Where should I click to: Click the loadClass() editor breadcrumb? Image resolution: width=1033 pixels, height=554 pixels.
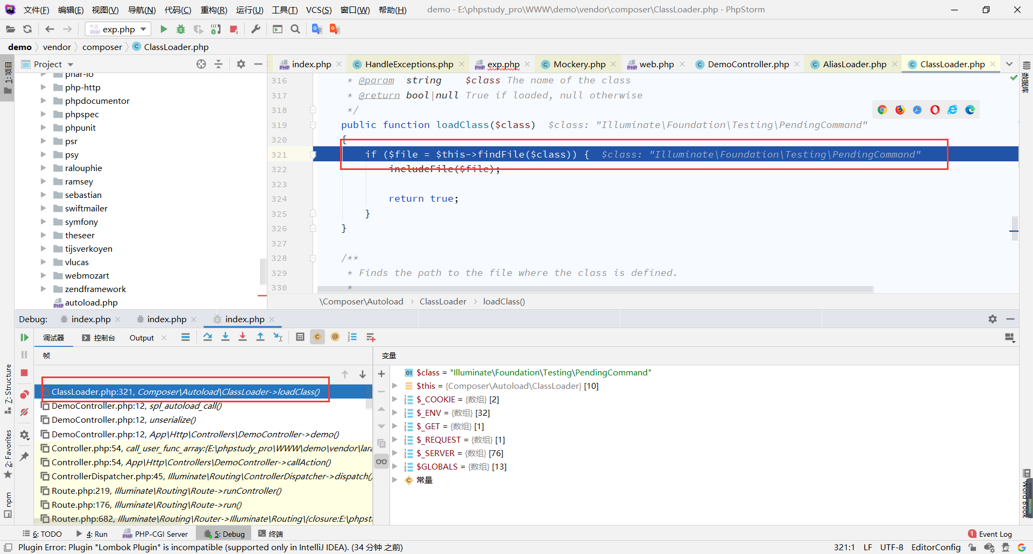tap(504, 302)
